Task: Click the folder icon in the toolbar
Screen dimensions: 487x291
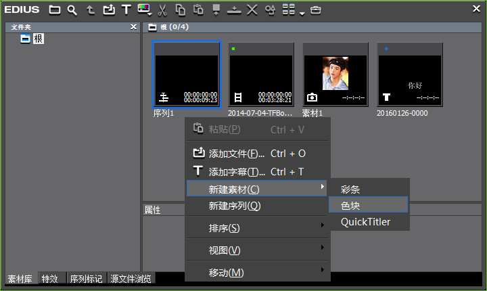Action: point(55,9)
